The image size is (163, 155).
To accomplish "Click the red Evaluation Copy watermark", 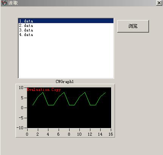I will pos(44,89).
